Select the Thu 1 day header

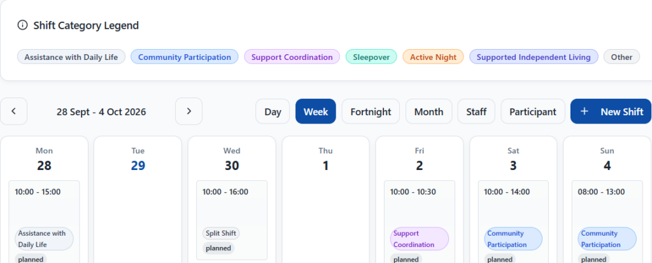pos(325,159)
